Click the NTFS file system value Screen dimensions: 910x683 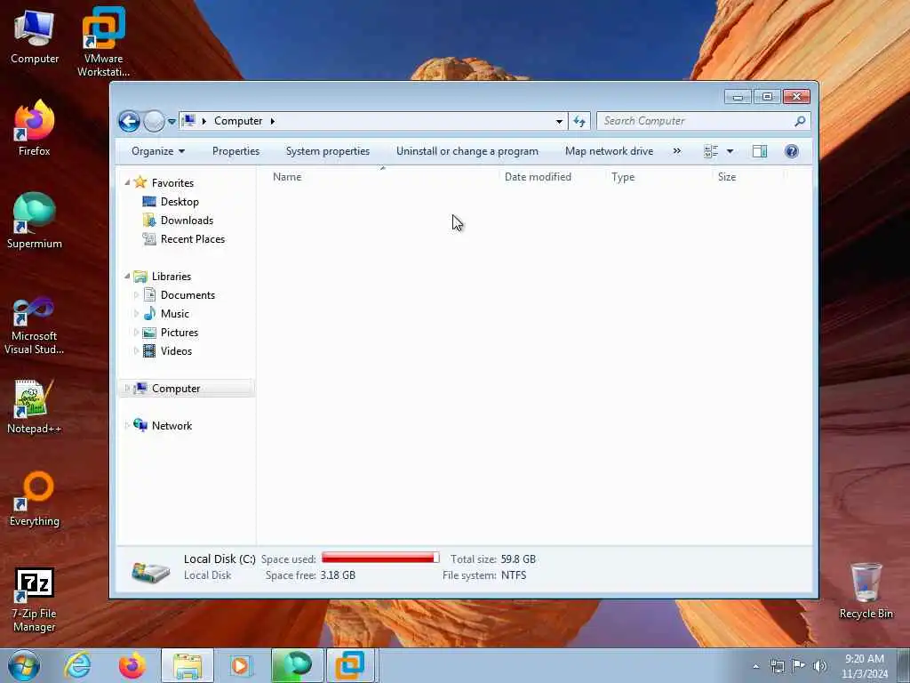[514, 575]
